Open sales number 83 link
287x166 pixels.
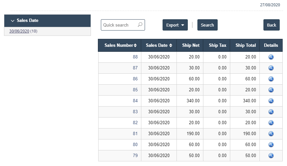[x=135, y=112]
